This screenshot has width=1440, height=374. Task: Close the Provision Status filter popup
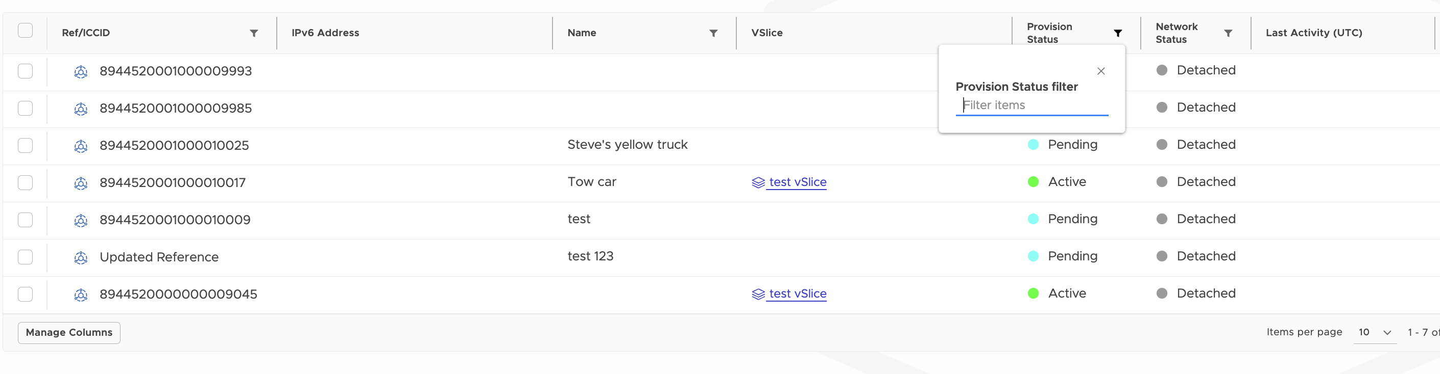[1101, 71]
